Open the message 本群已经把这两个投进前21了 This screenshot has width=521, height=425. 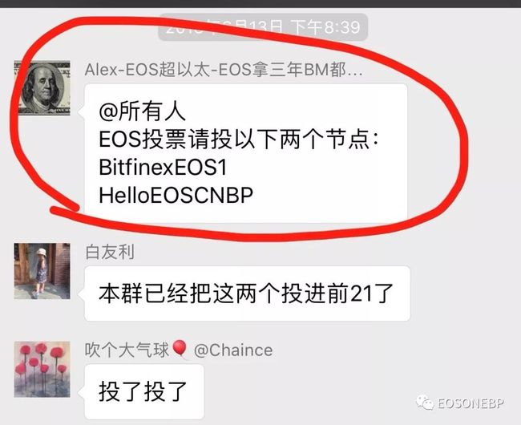(x=247, y=293)
